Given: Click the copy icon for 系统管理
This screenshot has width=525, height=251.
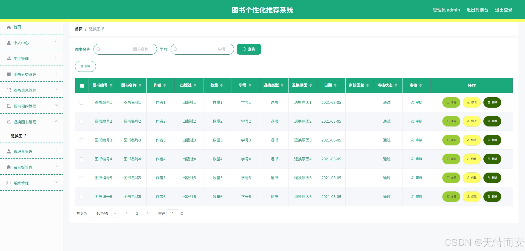Looking at the screenshot, I should pyautogui.click(x=9, y=183).
